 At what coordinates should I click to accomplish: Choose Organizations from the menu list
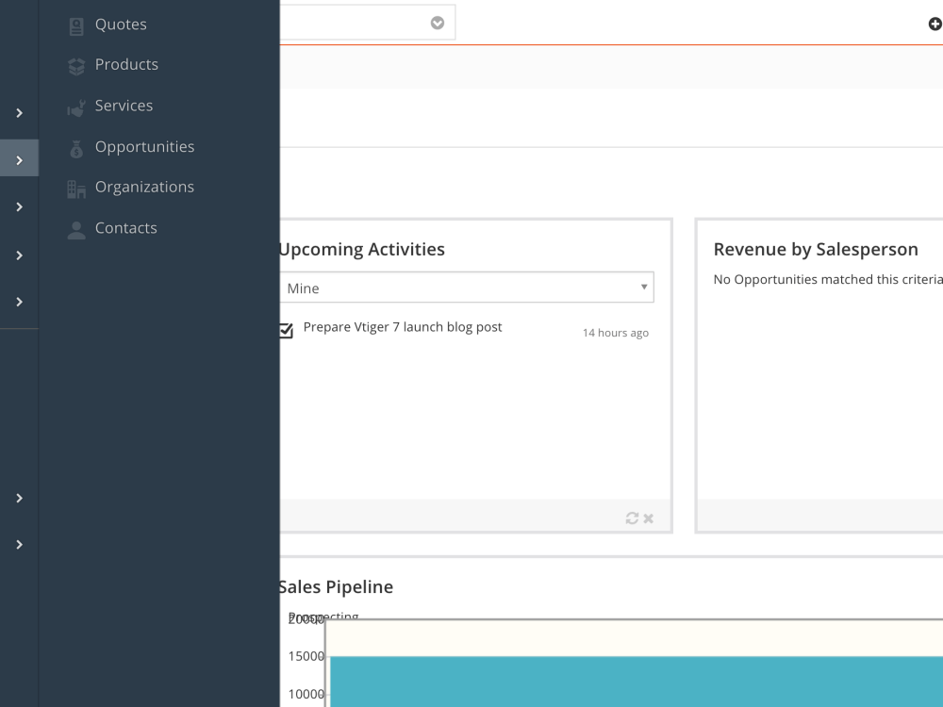[144, 188]
